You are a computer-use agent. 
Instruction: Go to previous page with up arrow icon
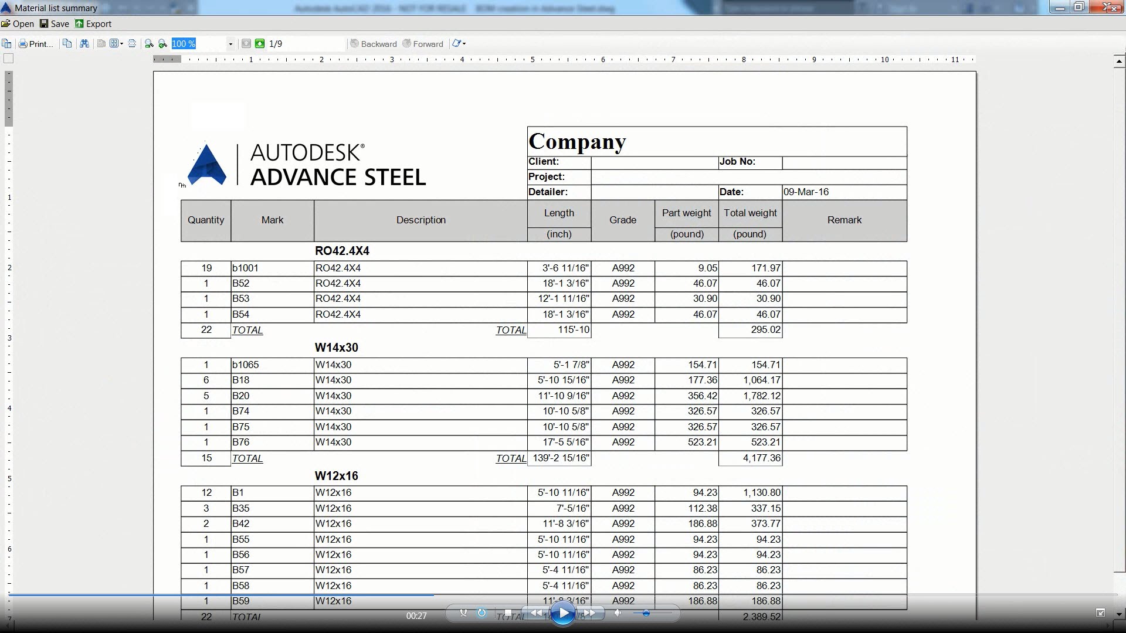[246, 43]
